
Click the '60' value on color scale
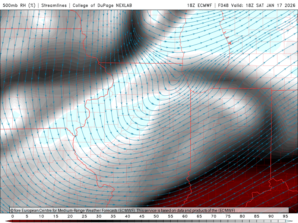click(185, 216)
